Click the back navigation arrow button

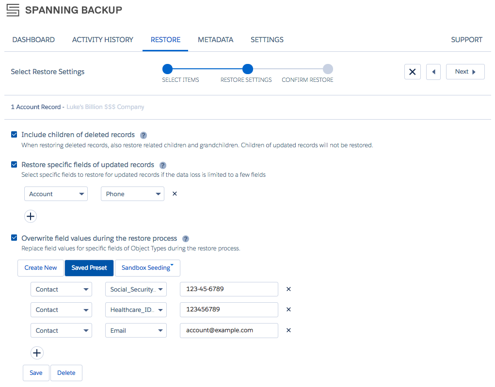[433, 71]
